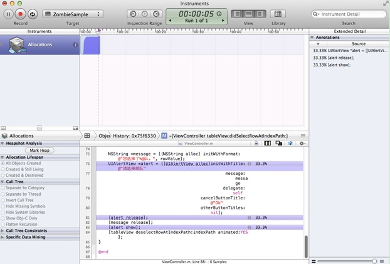Click middle inspection range button
This screenshot has width=390, height=264.
145,14
